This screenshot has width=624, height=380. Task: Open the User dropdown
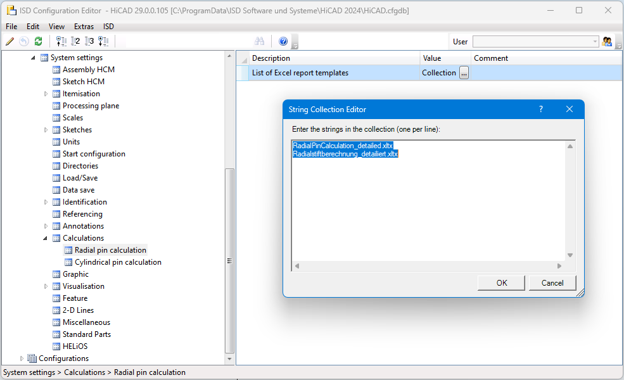pyautogui.click(x=595, y=41)
